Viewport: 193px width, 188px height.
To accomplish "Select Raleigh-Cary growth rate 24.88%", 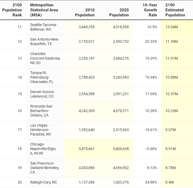I will pyautogui.click(x=151, y=182).
